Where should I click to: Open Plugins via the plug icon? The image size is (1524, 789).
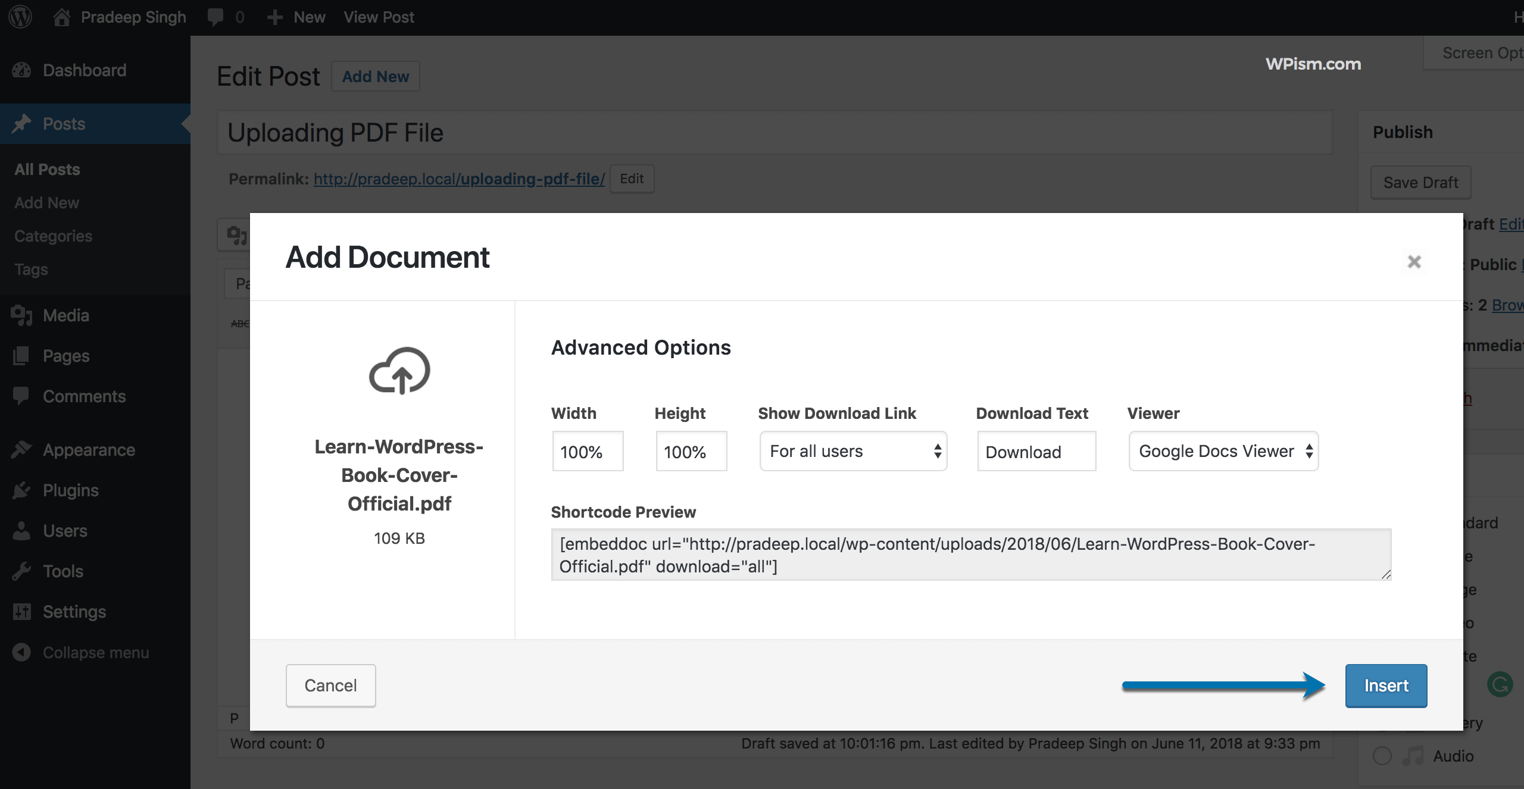(22, 490)
